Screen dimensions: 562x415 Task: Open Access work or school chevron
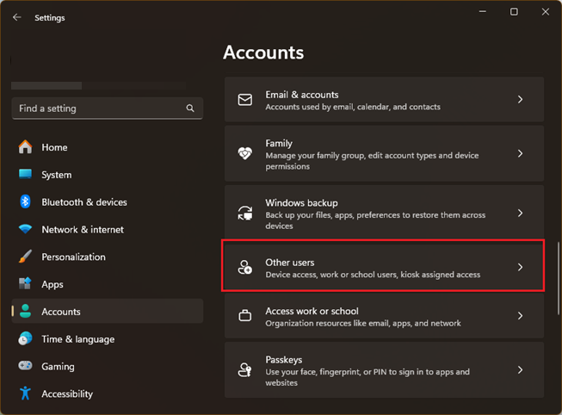(520, 316)
